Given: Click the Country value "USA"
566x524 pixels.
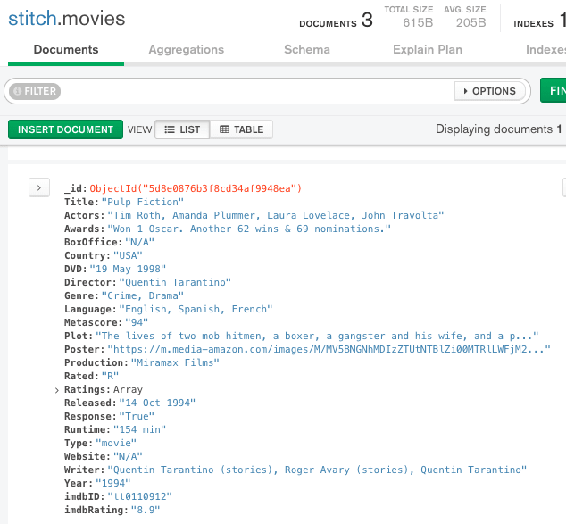Looking at the screenshot, I should pos(128,255).
